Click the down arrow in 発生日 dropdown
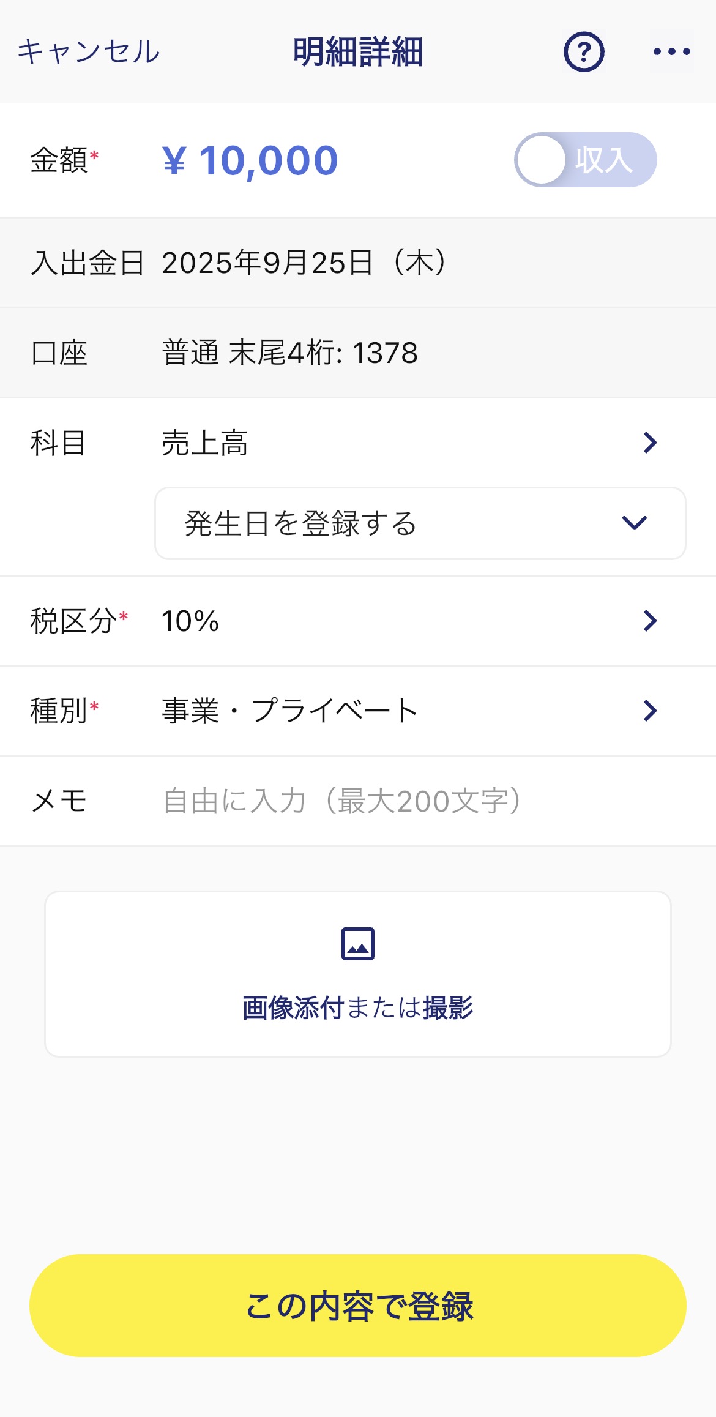The height and width of the screenshot is (1417, 716). pos(634,523)
